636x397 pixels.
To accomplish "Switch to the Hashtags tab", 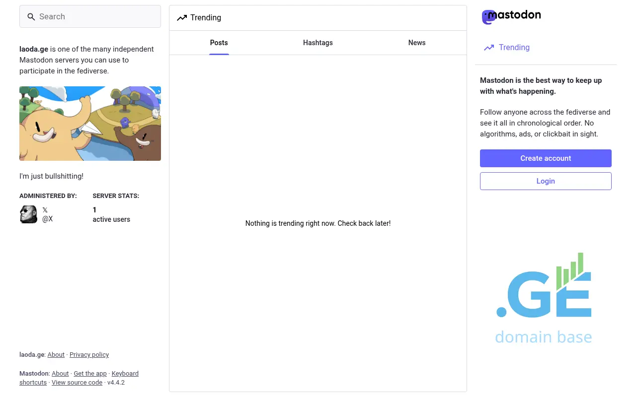I will [318, 43].
